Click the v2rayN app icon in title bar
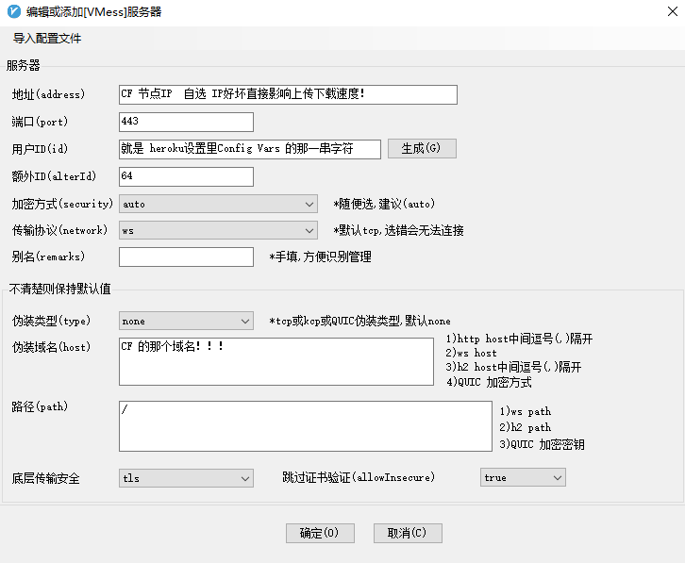The width and height of the screenshot is (685, 563). [14, 11]
